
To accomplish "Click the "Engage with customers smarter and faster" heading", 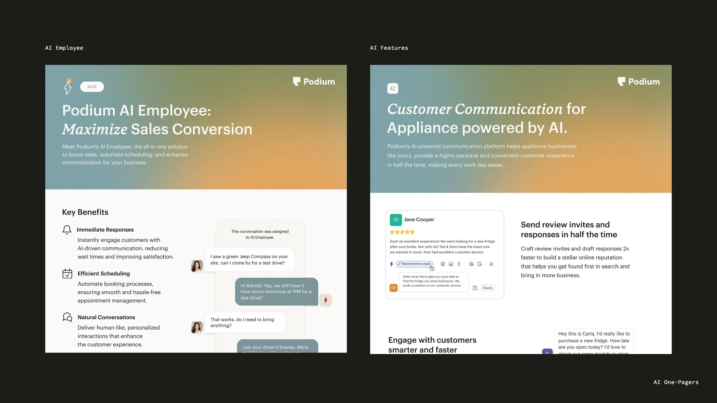I will pyautogui.click(x=432, y=345).
